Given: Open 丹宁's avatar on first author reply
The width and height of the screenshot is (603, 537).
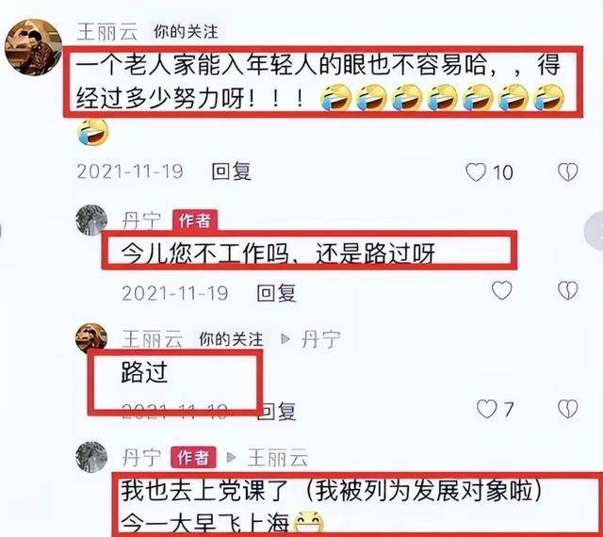Looking at the screenshot, I should [x=91, y=220].
